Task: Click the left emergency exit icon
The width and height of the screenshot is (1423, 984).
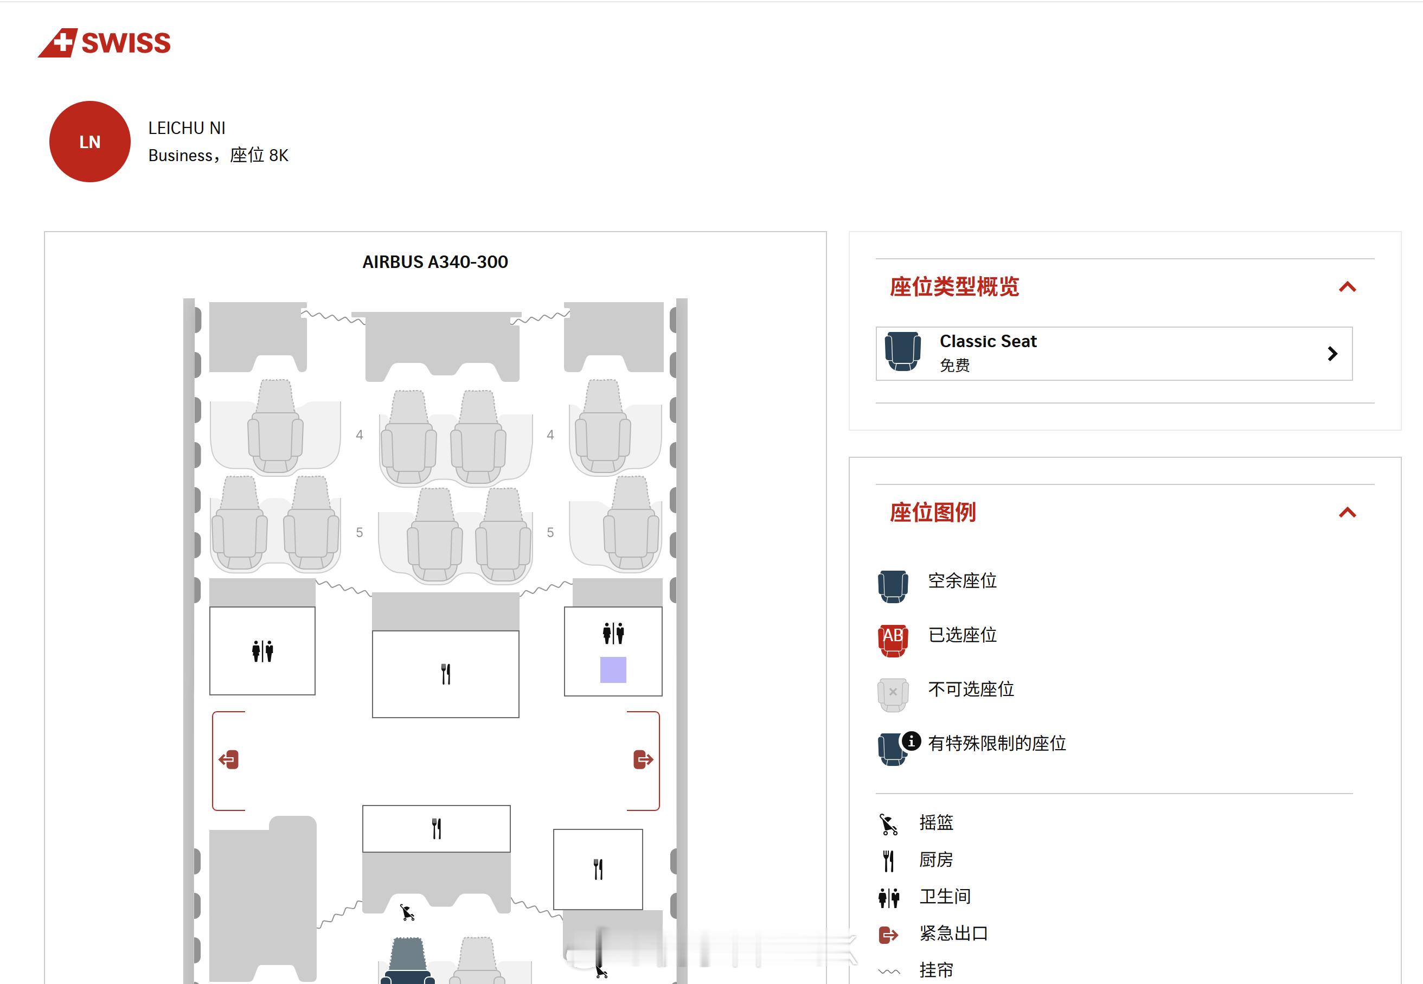Action: pyautogui.click(x=229, y=759)
